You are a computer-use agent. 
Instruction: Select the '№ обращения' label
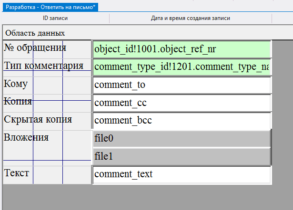[35, 48]
